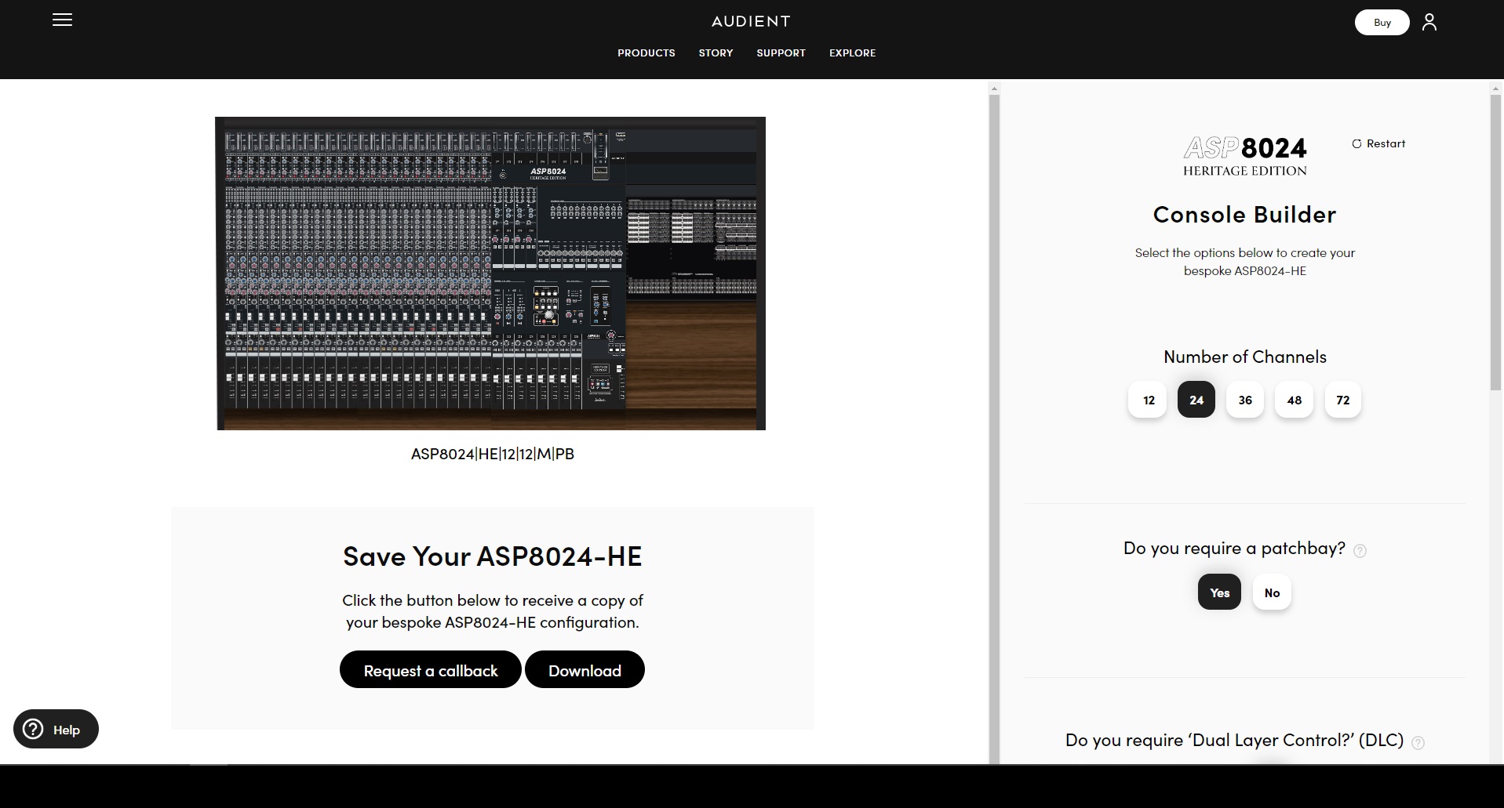1504x808 pixels.
Task: Click the patchbay question mark info icon
Action: [1360, 551]
